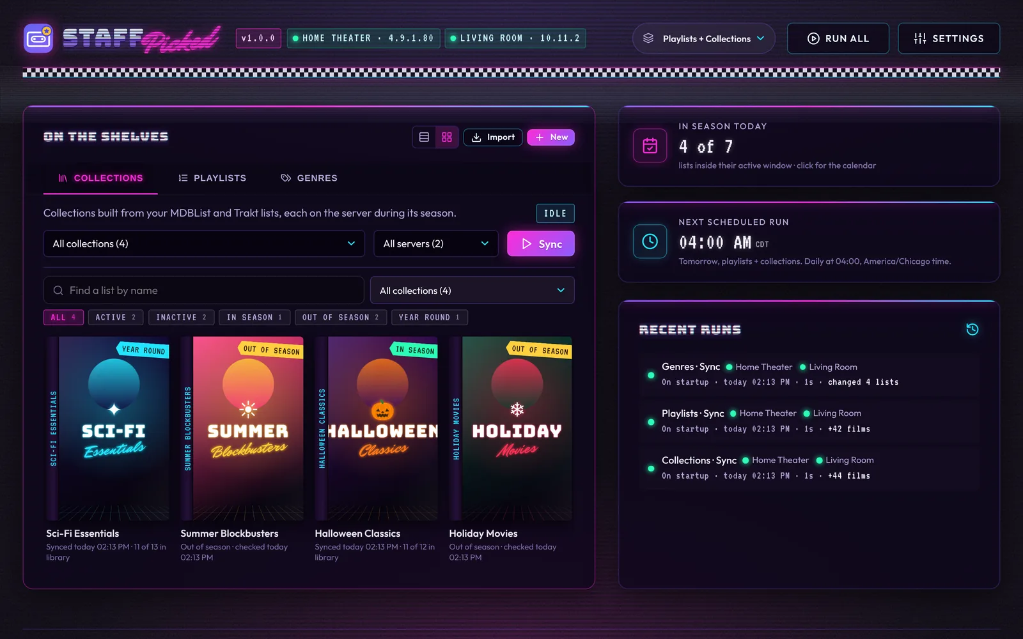Filter lists by INACTIVE 2 chip

pos(182,318)
